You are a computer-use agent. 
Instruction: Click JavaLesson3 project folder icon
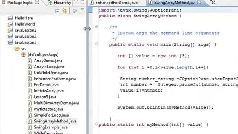[x=10, y=42]
